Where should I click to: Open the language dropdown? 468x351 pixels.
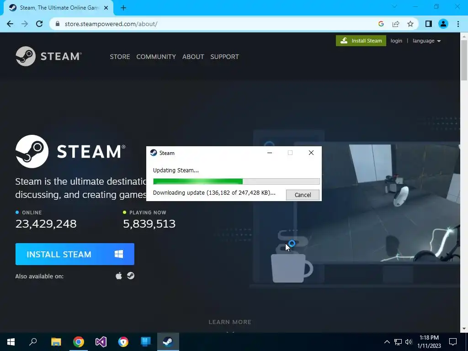click(x=426, y=41)
